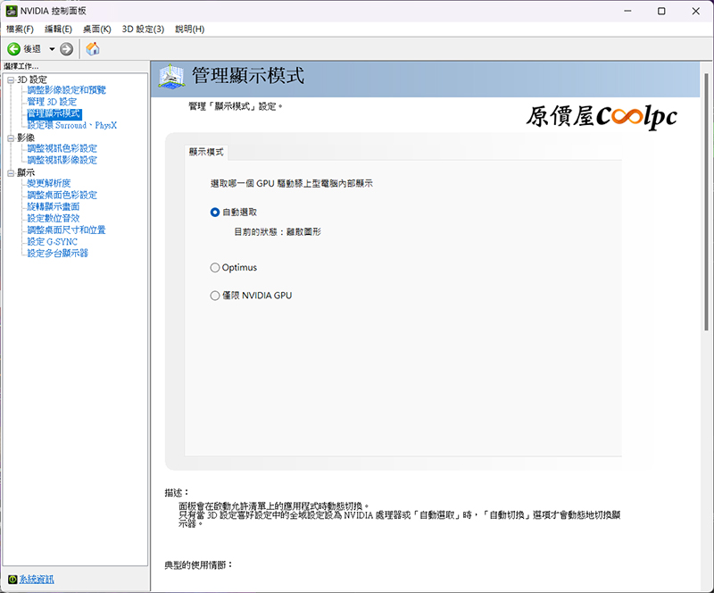Open the back history dropdown arrow
The width and height of the screenshot is (714, 593).
click(52, 49)
